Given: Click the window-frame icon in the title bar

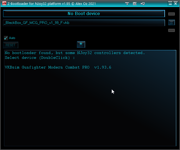Looking at the screenshot, I should 135,3.
